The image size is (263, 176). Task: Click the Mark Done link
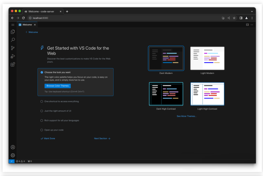[x=48, y=138]
